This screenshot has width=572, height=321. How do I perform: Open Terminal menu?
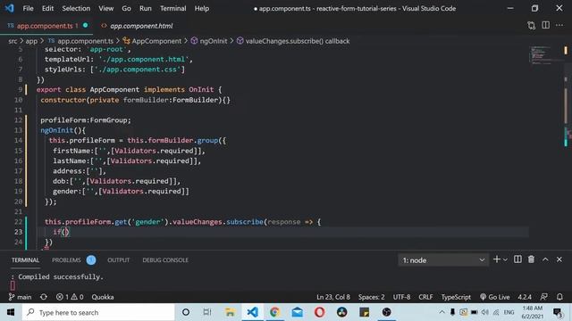[x=172, y=8]
